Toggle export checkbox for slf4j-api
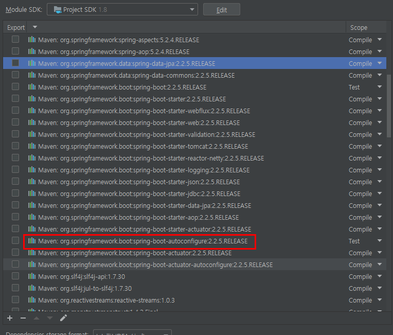 coord(15,276)
